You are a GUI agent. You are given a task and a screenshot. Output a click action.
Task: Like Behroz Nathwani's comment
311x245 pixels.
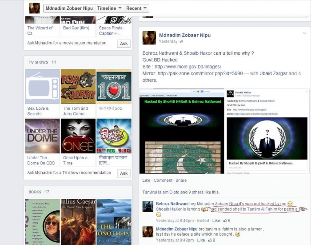[216, 221]
